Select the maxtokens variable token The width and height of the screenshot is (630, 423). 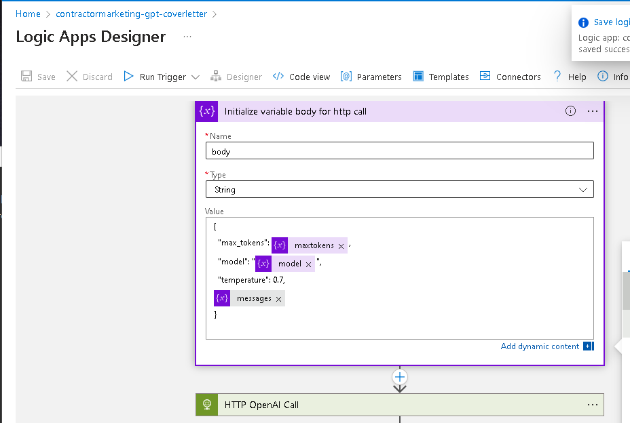click(x=310, y=245)
